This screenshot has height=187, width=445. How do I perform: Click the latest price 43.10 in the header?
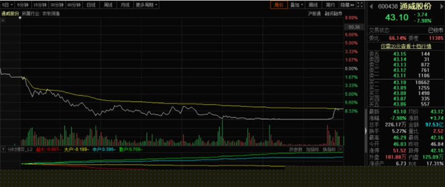(x=397, y=18)
